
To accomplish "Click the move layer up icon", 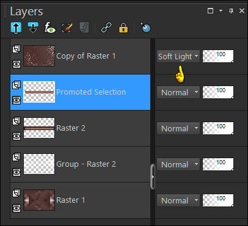I will (16, 27).
